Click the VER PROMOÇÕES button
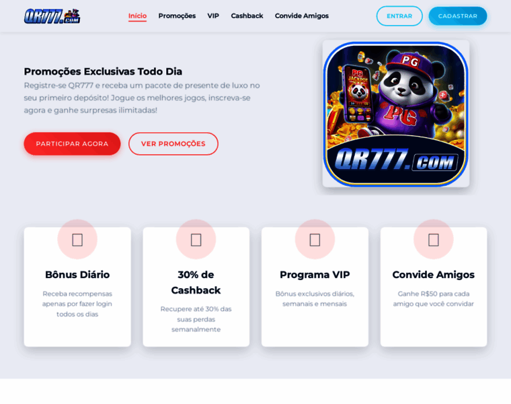This screenshot has width=511, height=404. [x=173, y=143]
